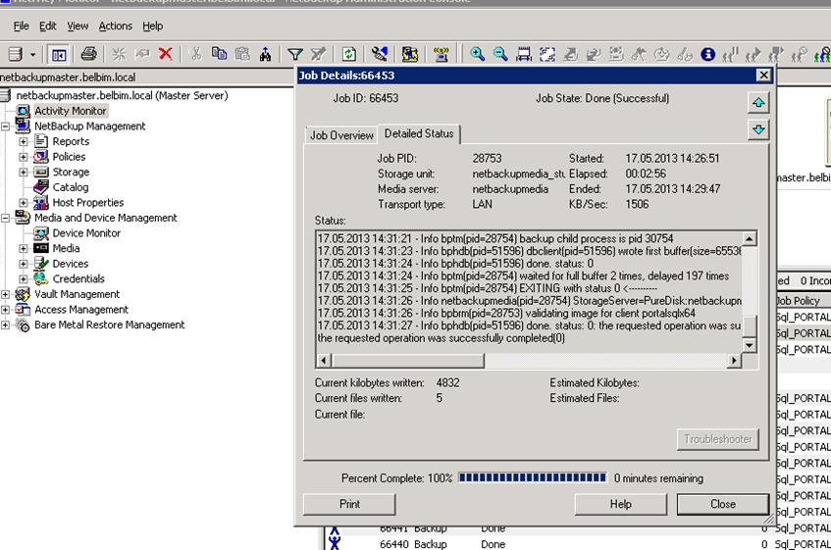Click the funnel Filter toolbar icon

(295, 54)
